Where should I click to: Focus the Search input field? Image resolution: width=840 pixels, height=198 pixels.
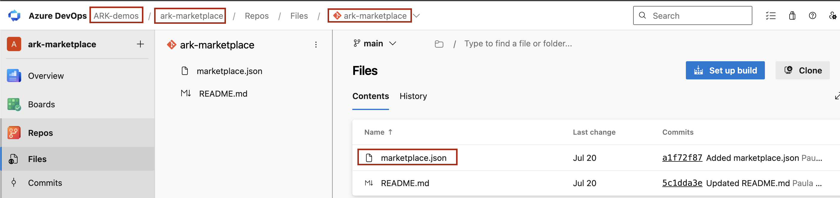[693, 15]
